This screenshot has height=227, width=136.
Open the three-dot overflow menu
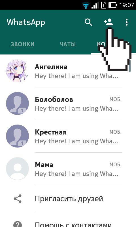pos(127,22)
